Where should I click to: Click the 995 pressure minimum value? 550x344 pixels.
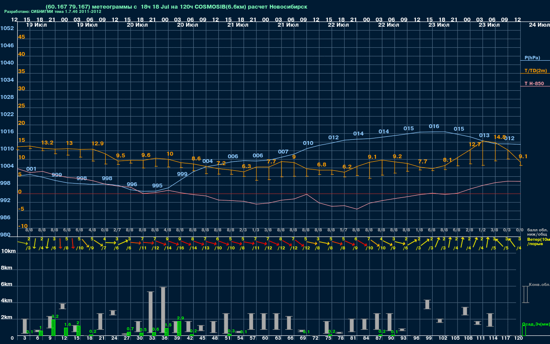pyautogui.click(x=157, y=186)
